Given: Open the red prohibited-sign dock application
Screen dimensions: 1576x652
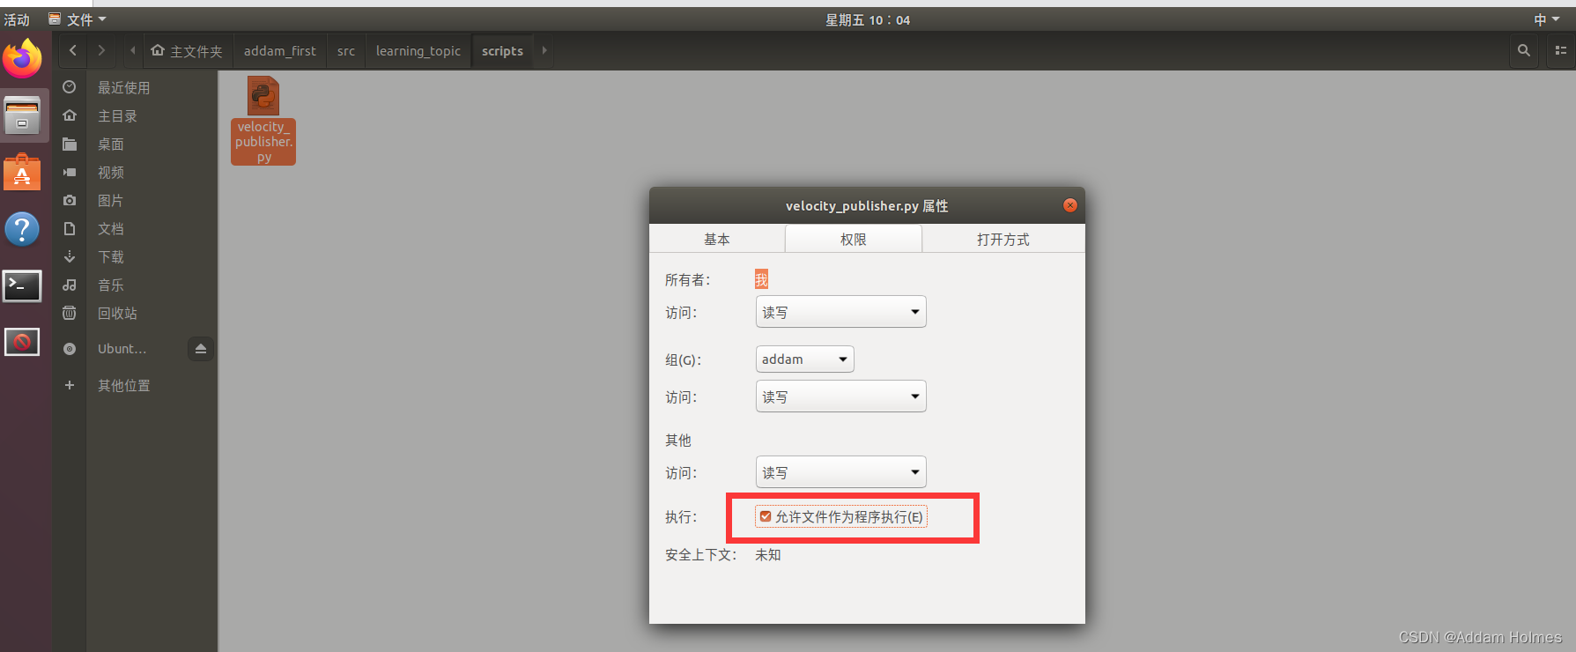Looking at the screenshot, I should click(x=22, y=342).
